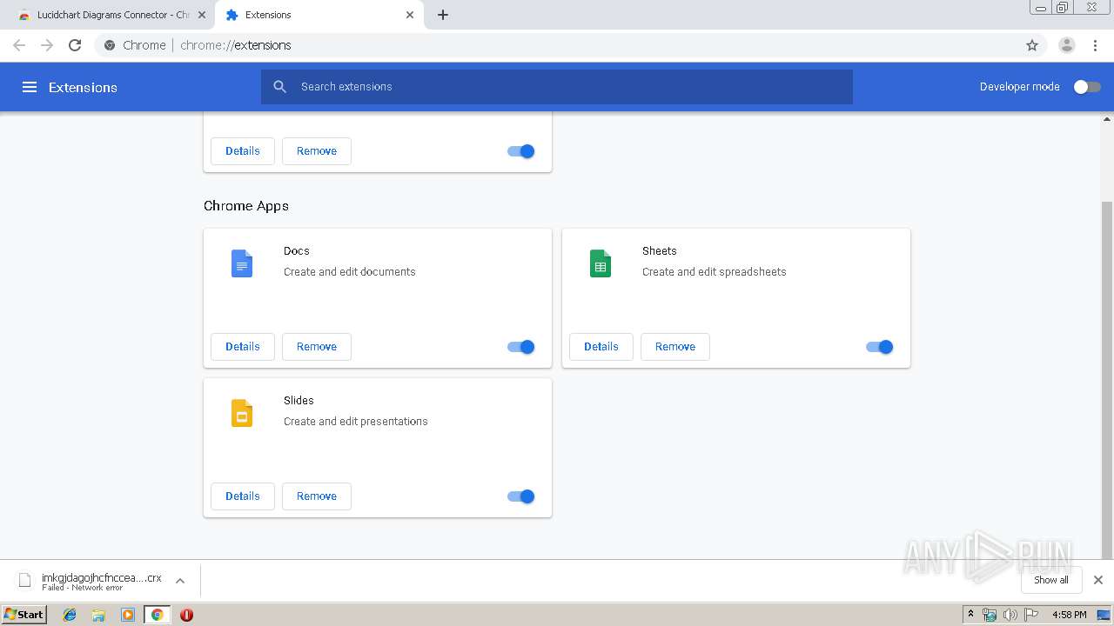This screenshot has width=1114, height=626.
Task: Click the show desktop button
Action: pyautogui.click(x=1104, y=615)
